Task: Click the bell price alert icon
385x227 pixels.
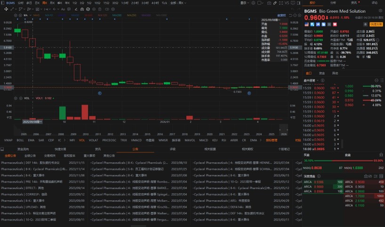Action: (x=366, y=24)
